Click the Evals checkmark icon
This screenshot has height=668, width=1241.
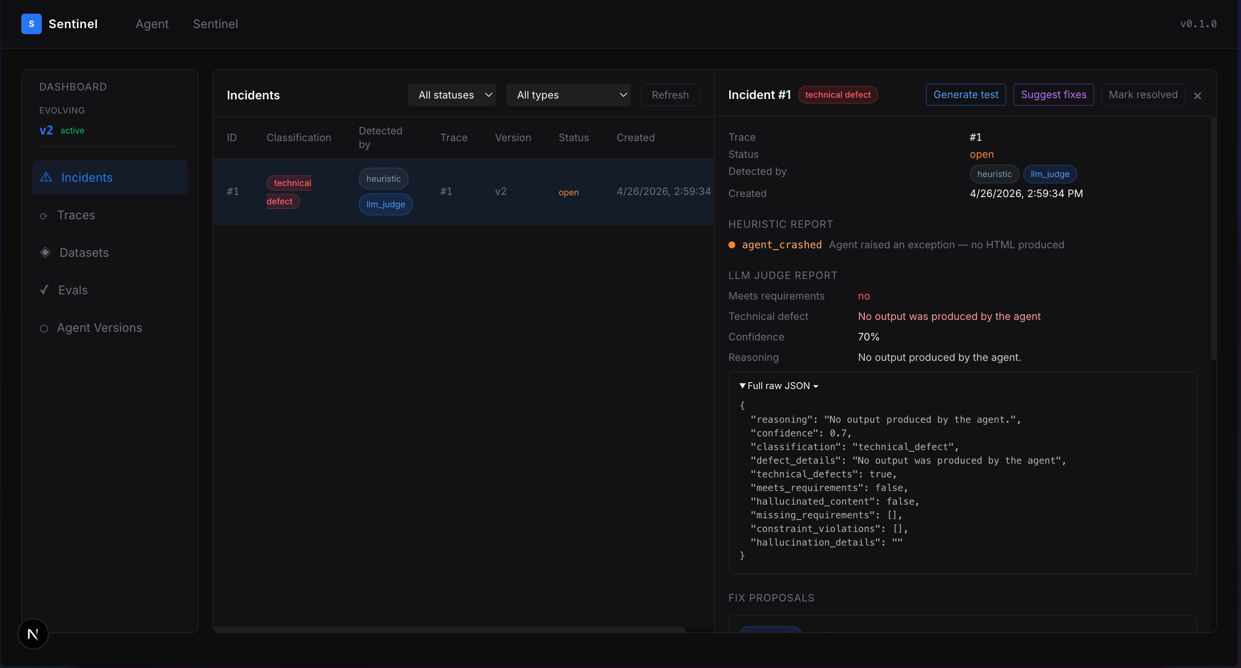pos(44,290)
